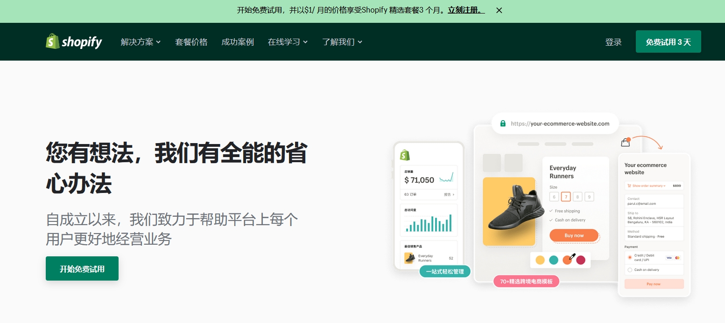Click the Shopify logo in the navigation bar

tap(74, 41)
